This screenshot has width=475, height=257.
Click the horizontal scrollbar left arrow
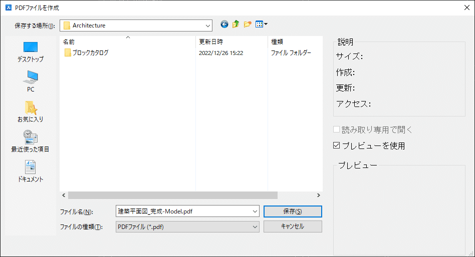[x=64, y=195]
